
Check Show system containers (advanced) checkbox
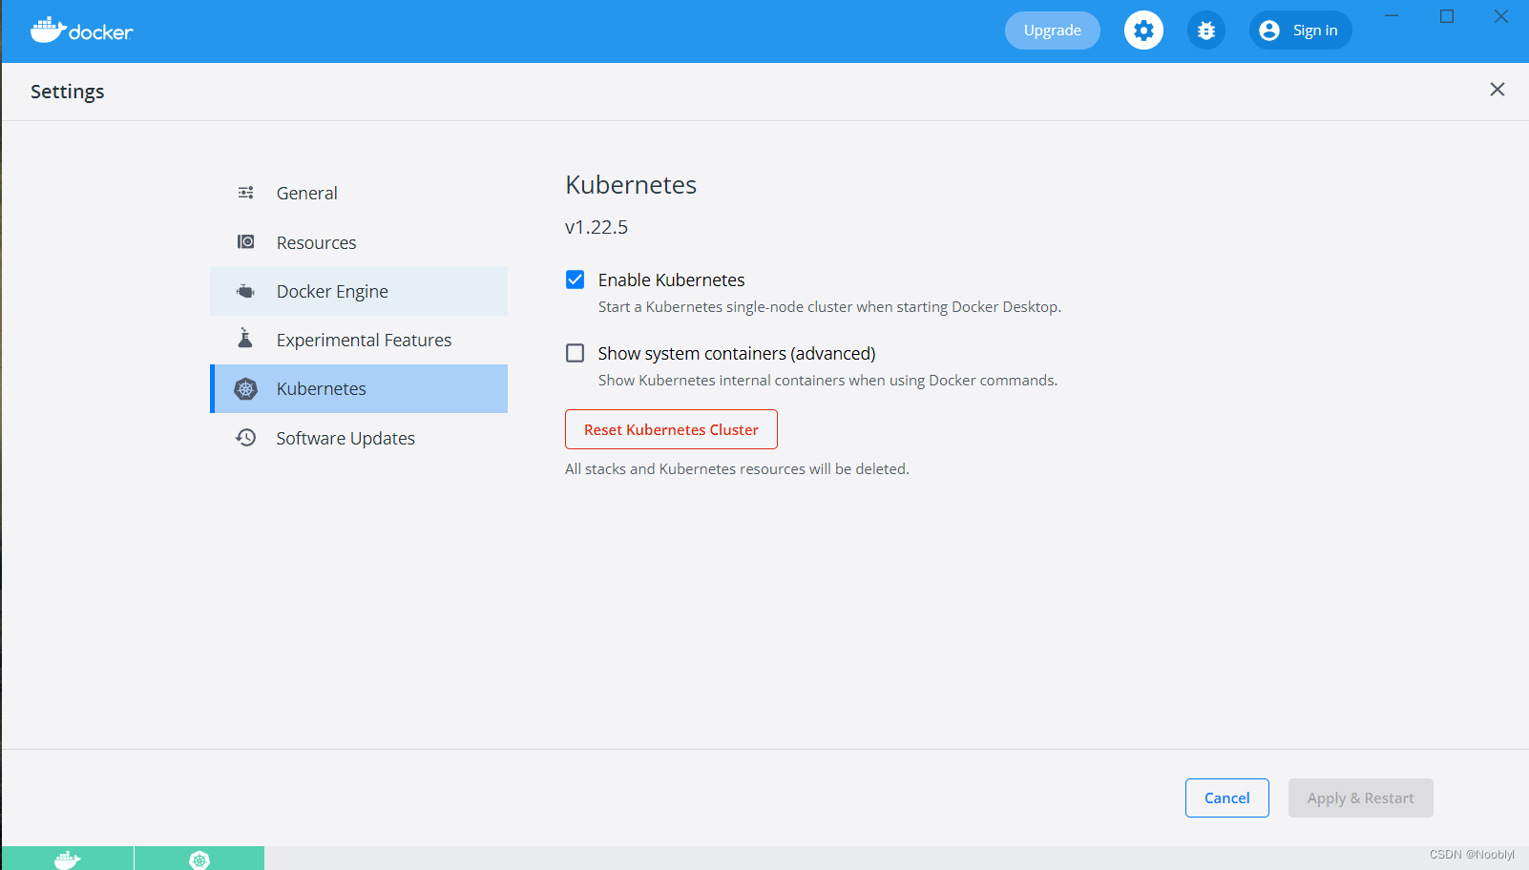coord(576,353)
